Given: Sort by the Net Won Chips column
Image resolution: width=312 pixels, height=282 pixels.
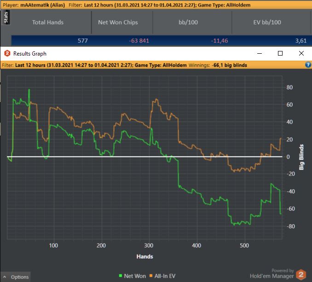Looking at the screenshot, I should point(118,22).
